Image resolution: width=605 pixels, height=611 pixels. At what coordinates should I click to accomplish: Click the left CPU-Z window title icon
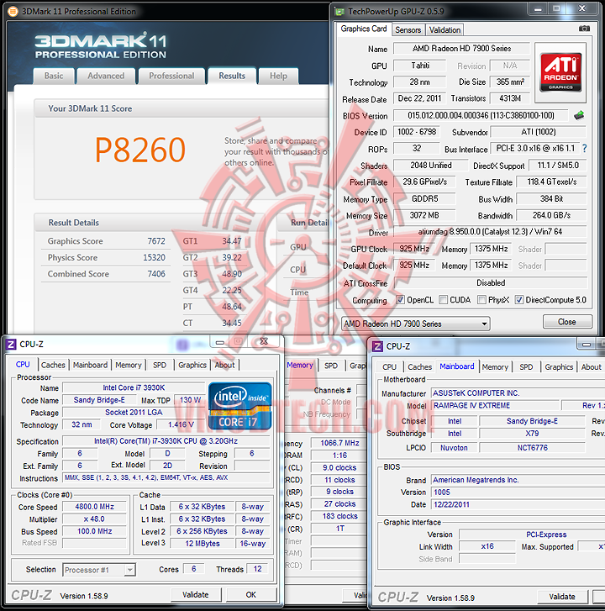click(x=11, y=345)
